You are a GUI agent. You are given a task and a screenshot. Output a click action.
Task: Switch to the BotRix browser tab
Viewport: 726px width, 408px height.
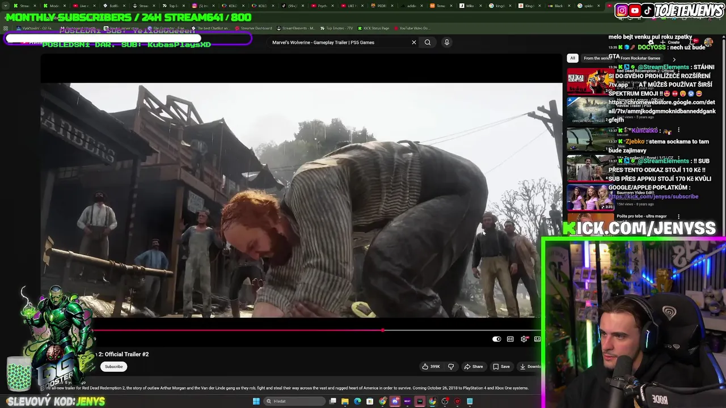pyautogui.click(x=115, y=6)
